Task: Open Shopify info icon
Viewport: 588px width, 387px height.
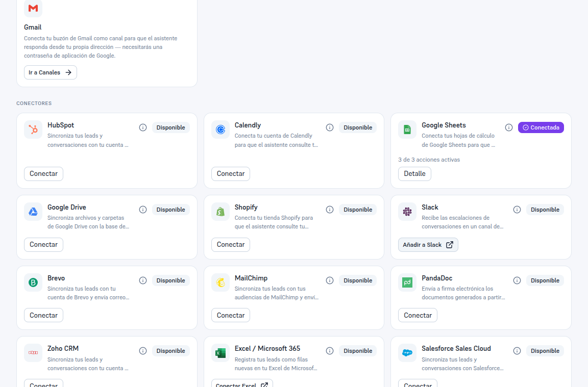Action: click(x=330, y=210)
